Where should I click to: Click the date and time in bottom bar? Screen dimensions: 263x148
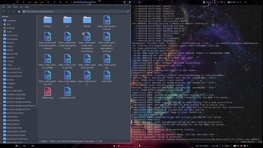coord(207,146)
